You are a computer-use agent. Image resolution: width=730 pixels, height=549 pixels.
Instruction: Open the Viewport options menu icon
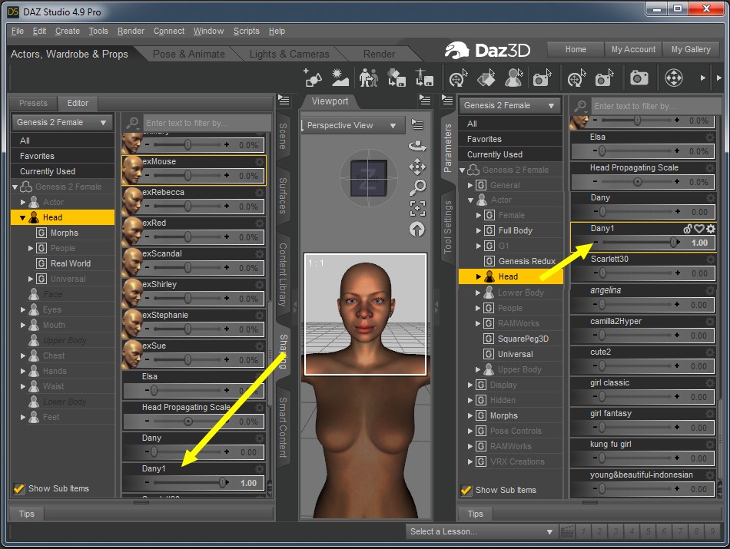425,100
